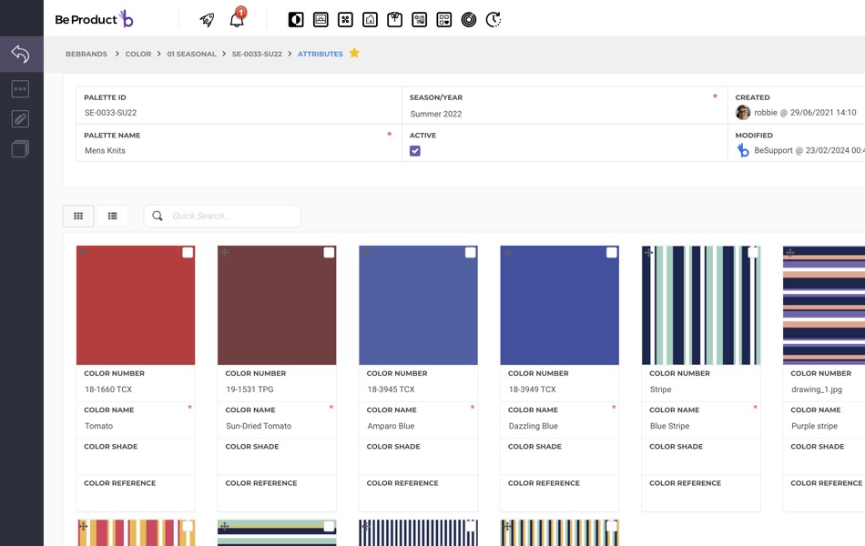Select the Tomato card checkbox

click(x=188, y=252)
